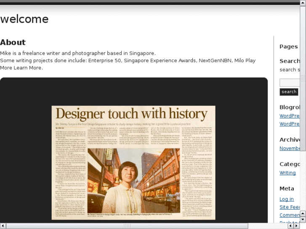This screenshot has height=229, width=306.
Task: Open the second WordPress link under Blogroll
Action: click(290, 124)
